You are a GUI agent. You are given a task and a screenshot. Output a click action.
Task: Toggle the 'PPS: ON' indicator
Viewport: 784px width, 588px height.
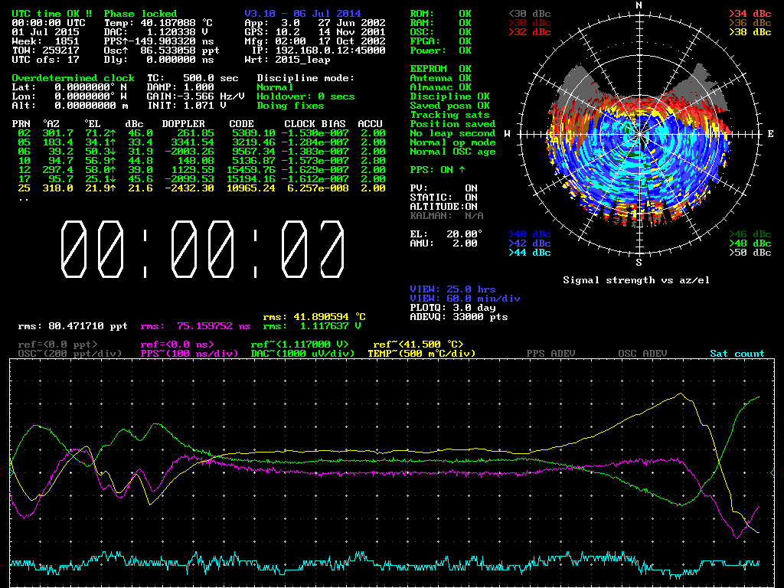pos(437,170)
